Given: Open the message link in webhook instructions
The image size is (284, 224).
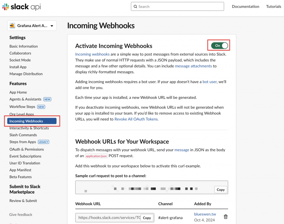Looking at the screenshot, I should click(x=182, y=150).
